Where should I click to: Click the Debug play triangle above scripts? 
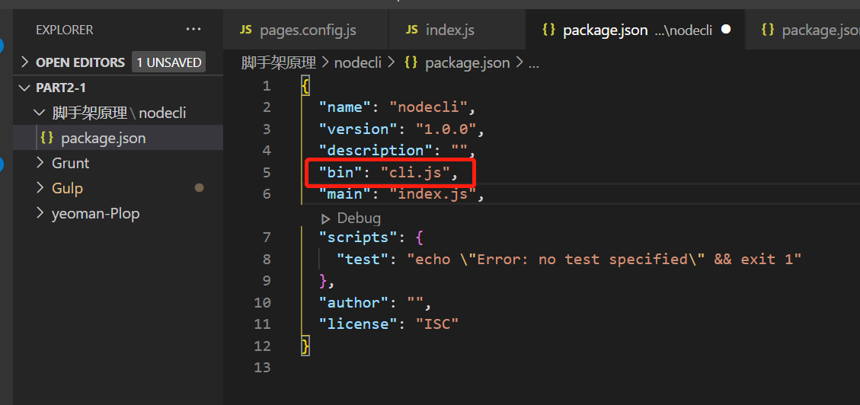326,218
